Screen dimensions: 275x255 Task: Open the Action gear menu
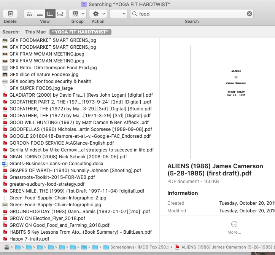(98, 14)
